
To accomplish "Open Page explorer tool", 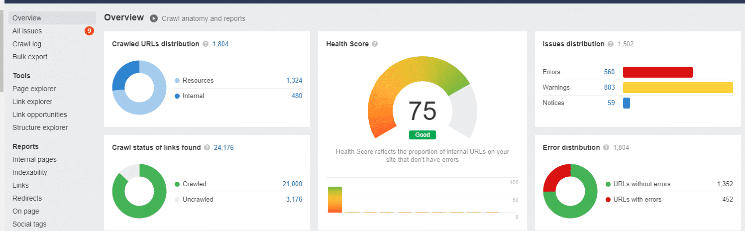I will pyautogui.click(x=34, y=89).
